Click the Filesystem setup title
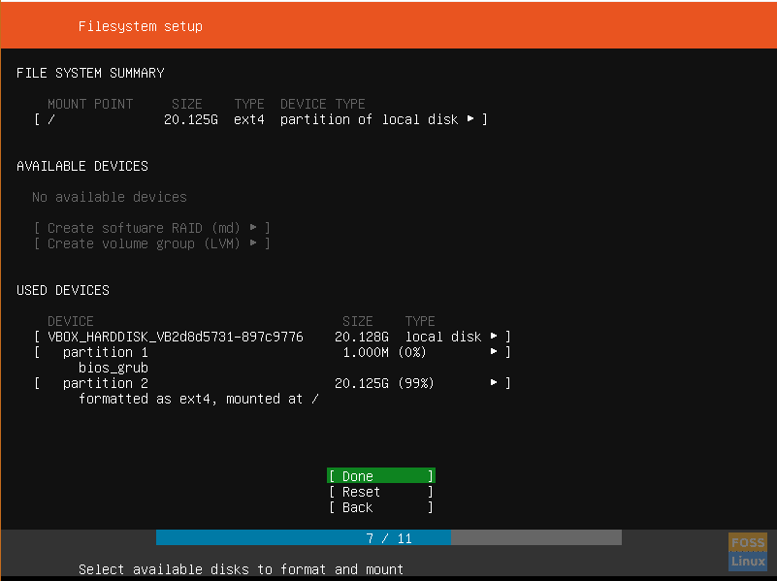 pos(141,26)
